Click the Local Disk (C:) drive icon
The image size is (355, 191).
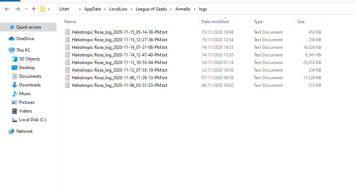[x=15, y=120]
